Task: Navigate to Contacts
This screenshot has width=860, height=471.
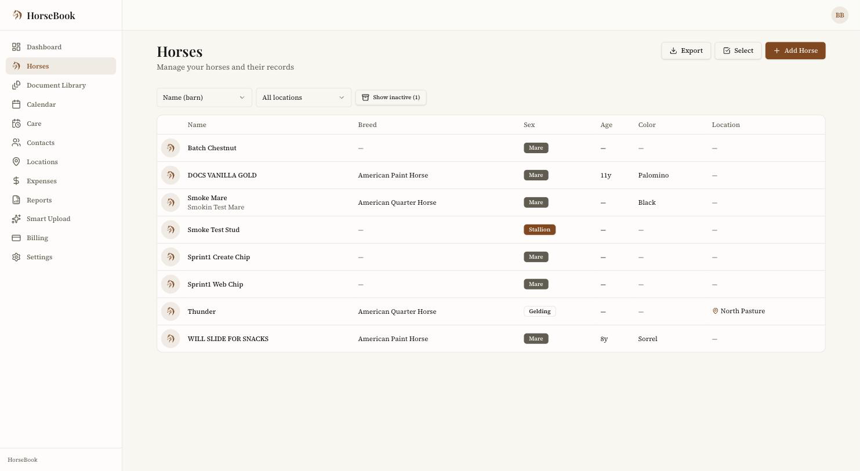Action: point(61,143)
